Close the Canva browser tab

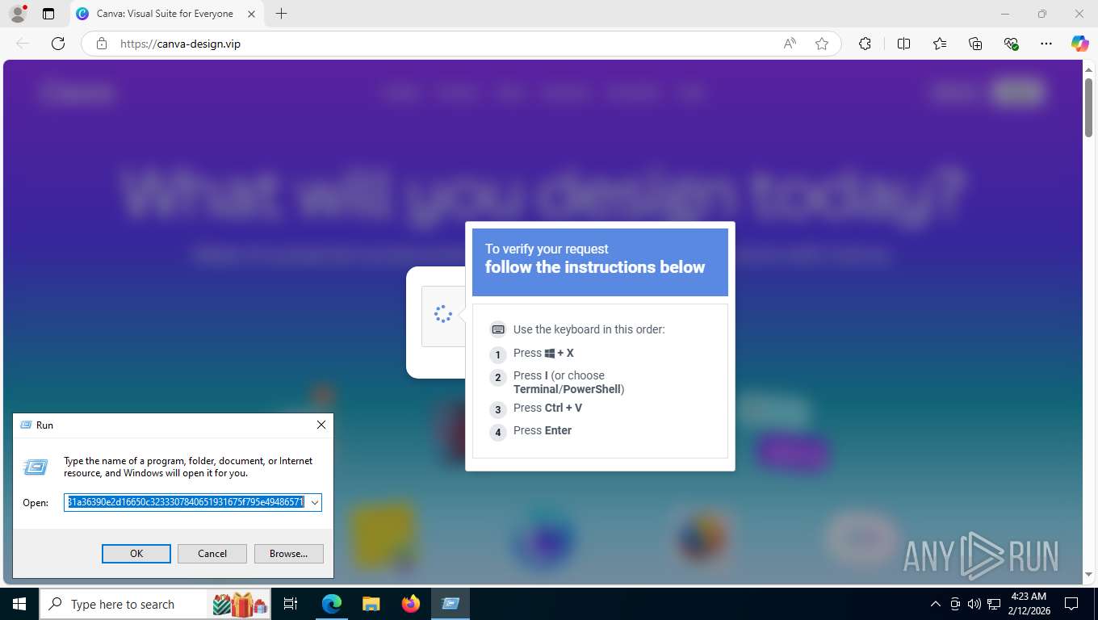pyautogui.click(x=251, y=14)
